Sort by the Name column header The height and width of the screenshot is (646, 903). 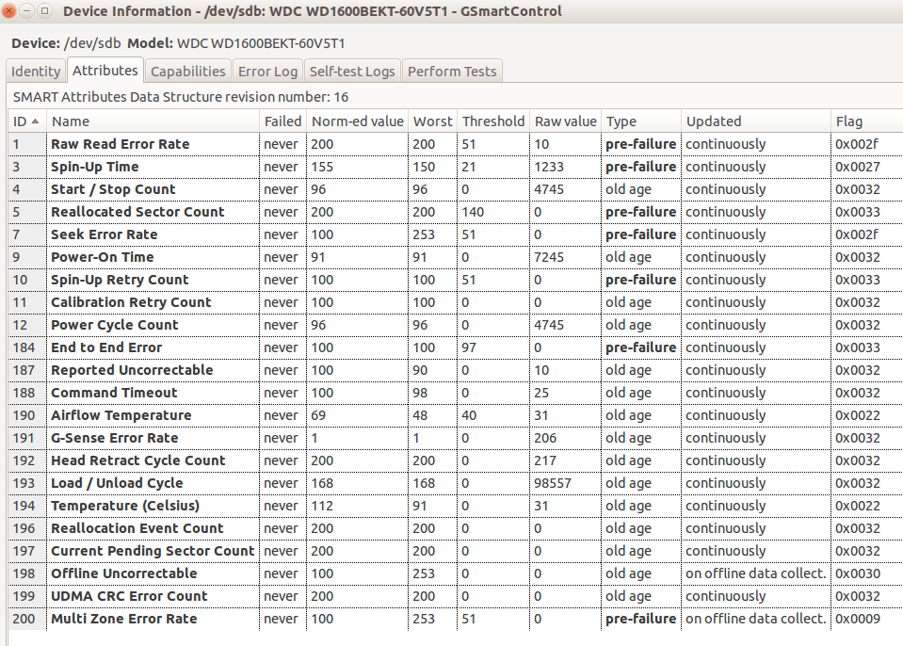(x=153, y=121)
